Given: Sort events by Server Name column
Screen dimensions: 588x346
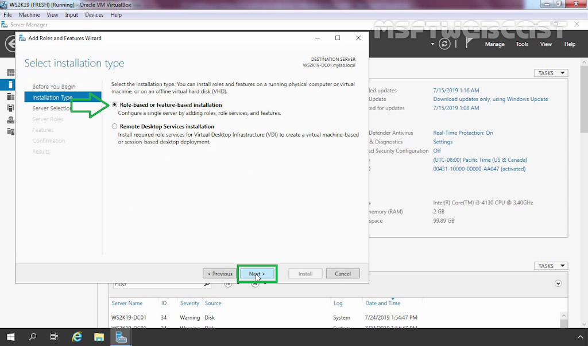Looking at the screenshot, I should tap(127, 304).
